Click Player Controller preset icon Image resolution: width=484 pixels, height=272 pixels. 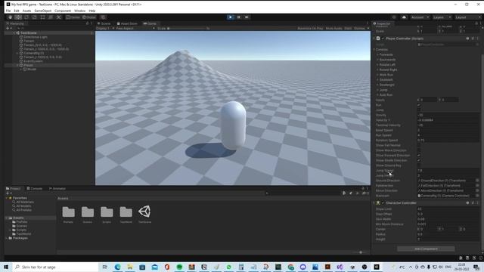point(473,39)
